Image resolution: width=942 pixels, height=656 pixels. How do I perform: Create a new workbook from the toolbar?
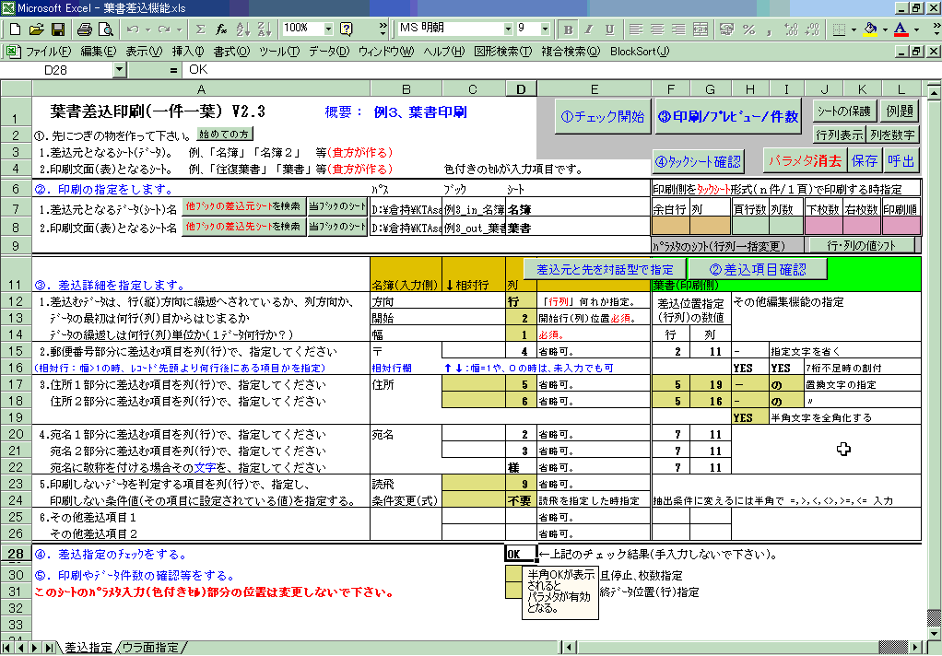(15, 29)
